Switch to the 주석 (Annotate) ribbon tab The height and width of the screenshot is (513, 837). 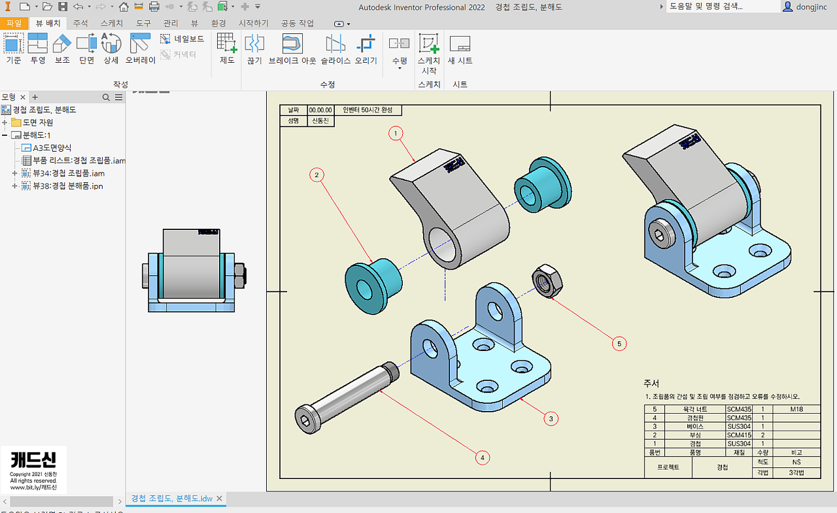80,24
